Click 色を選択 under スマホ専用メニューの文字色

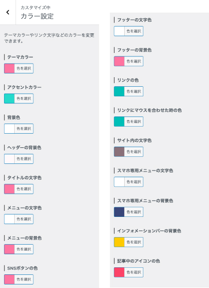[x=134, y=182]
